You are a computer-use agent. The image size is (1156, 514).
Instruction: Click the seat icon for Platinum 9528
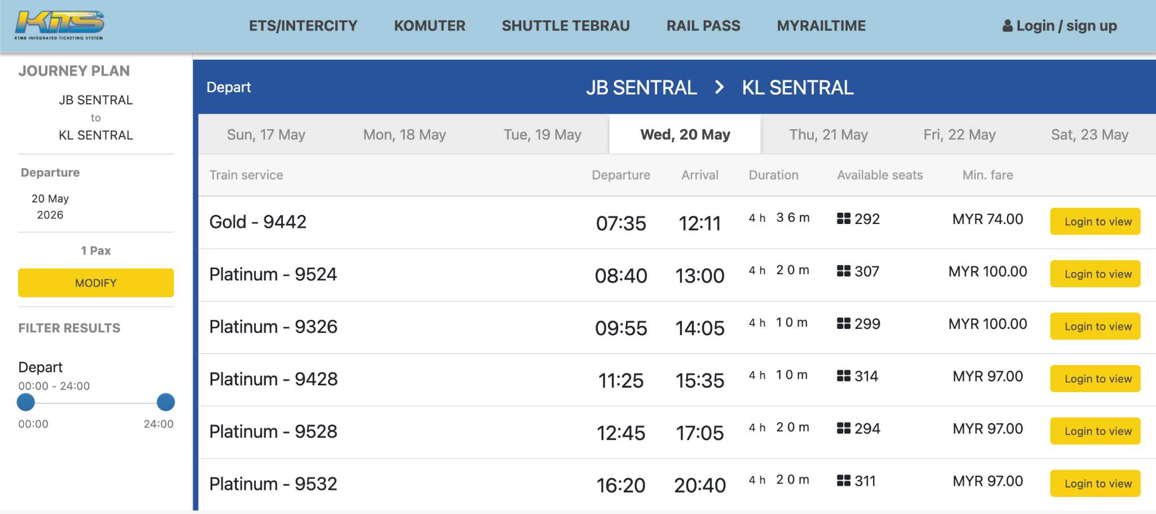(843, 429)
